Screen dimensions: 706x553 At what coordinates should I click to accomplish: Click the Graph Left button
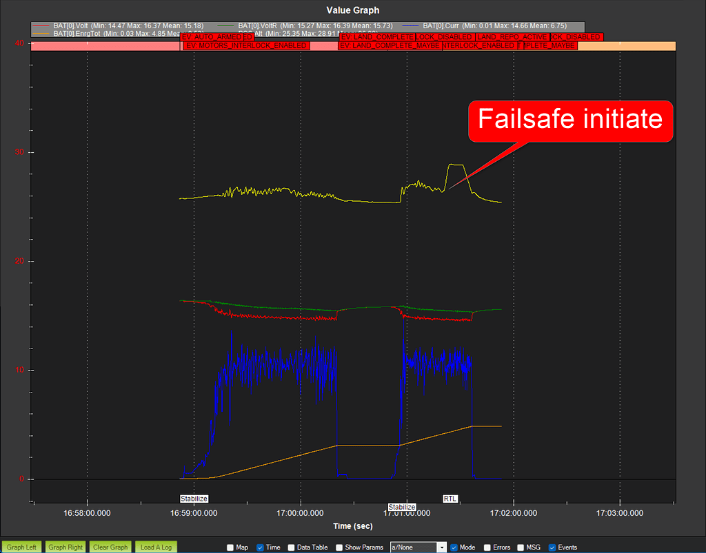click(21, 547)
